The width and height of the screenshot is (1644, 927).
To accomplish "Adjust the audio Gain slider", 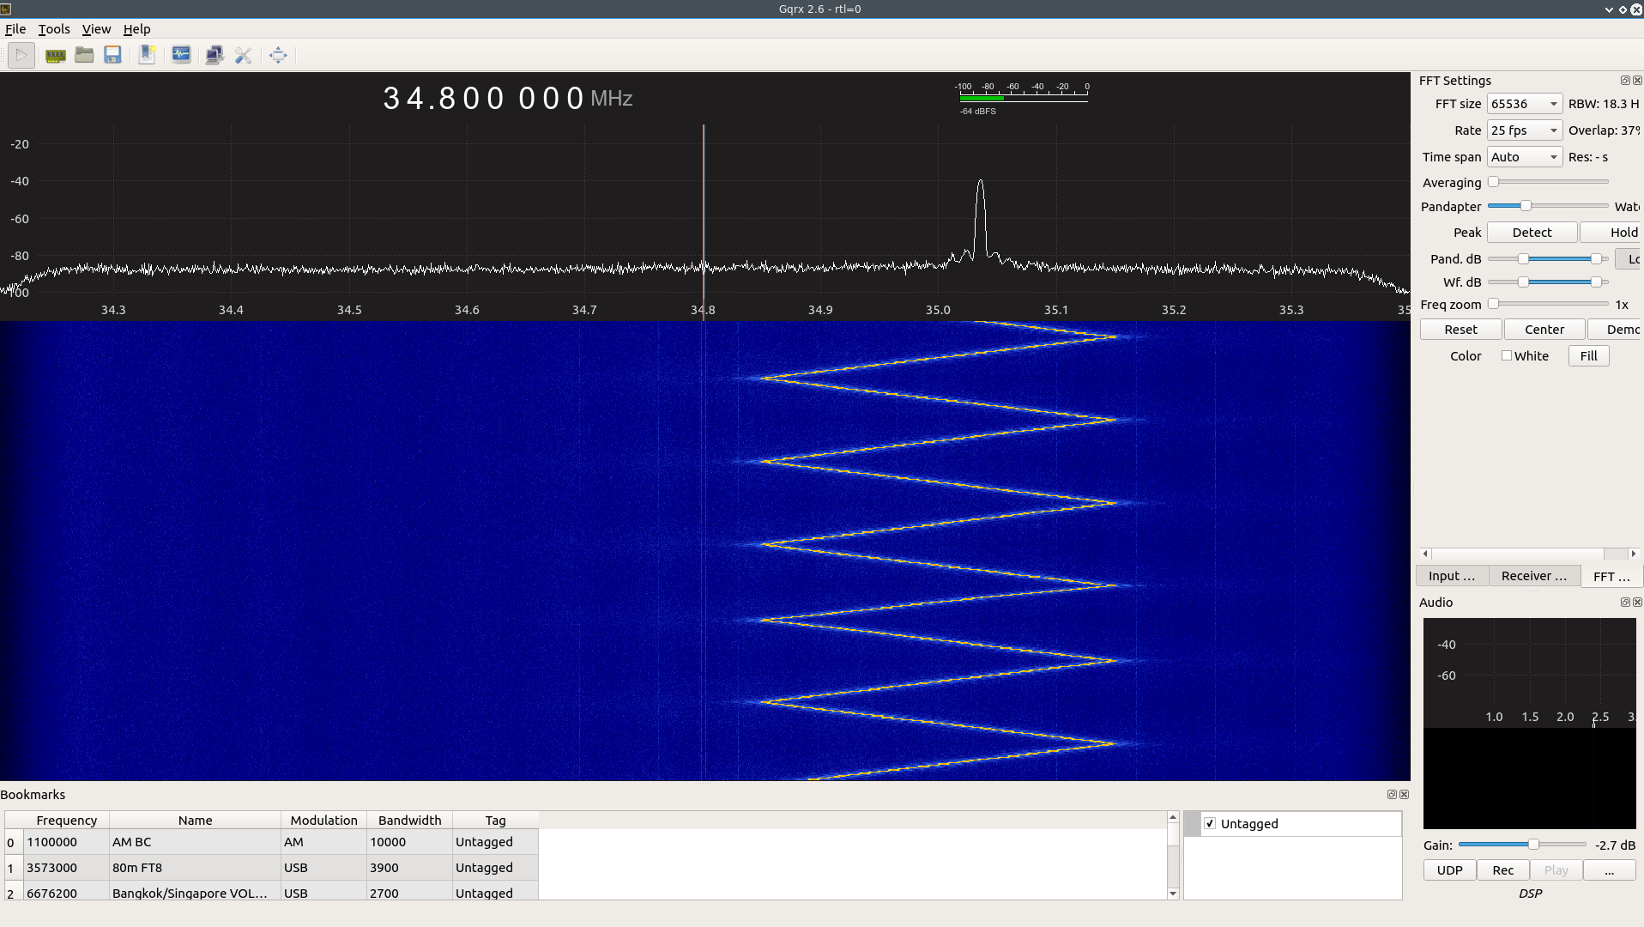I will click(x=1522, y=845).
